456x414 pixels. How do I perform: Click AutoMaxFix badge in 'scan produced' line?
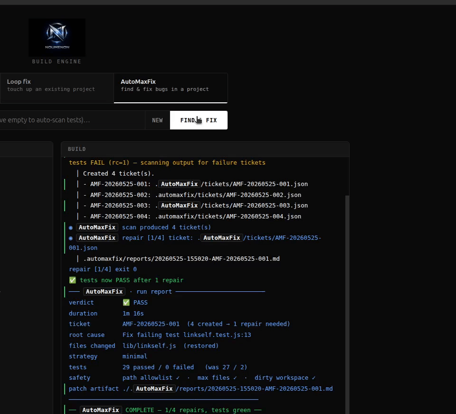(x=97, y=227)
